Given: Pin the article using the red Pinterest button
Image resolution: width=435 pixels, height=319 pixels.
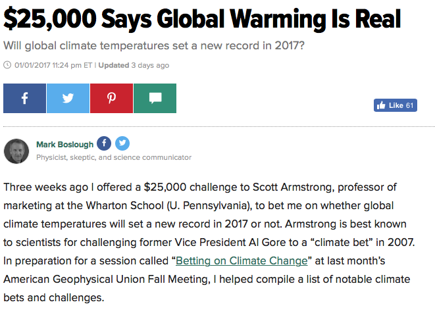Looking at the screenshot, I should pos(111,98).
